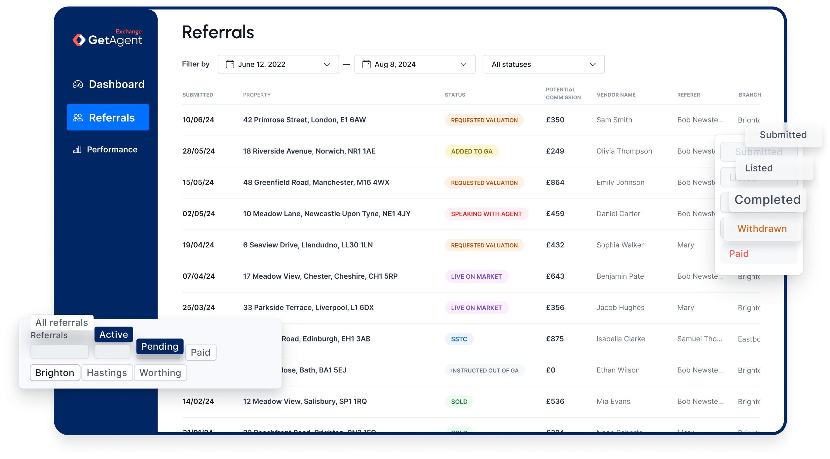Toggle the Brighton branch chip
The width and height of the screenshot is (830, 459).
tap(55, 372)
